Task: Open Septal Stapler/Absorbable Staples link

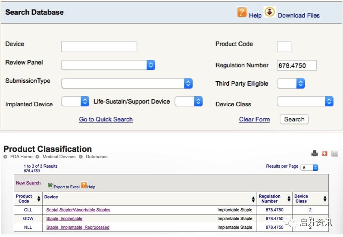Action: (x=78, y=210)
